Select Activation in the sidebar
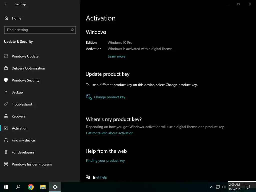This screenshot has width=256, height=192. [x=19, y=128]
